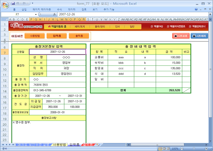Screen dimensions: 213x151
Task: Switch to Page Break Preview view
Action: point(169,148)
